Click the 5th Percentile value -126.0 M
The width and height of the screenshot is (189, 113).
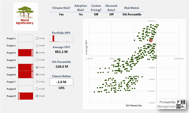pos(61,66)
